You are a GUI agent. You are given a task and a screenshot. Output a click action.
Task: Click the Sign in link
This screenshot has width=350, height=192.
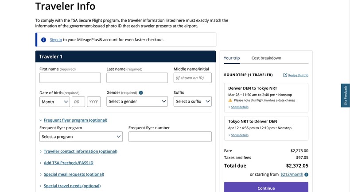click(x=56, y=40)
